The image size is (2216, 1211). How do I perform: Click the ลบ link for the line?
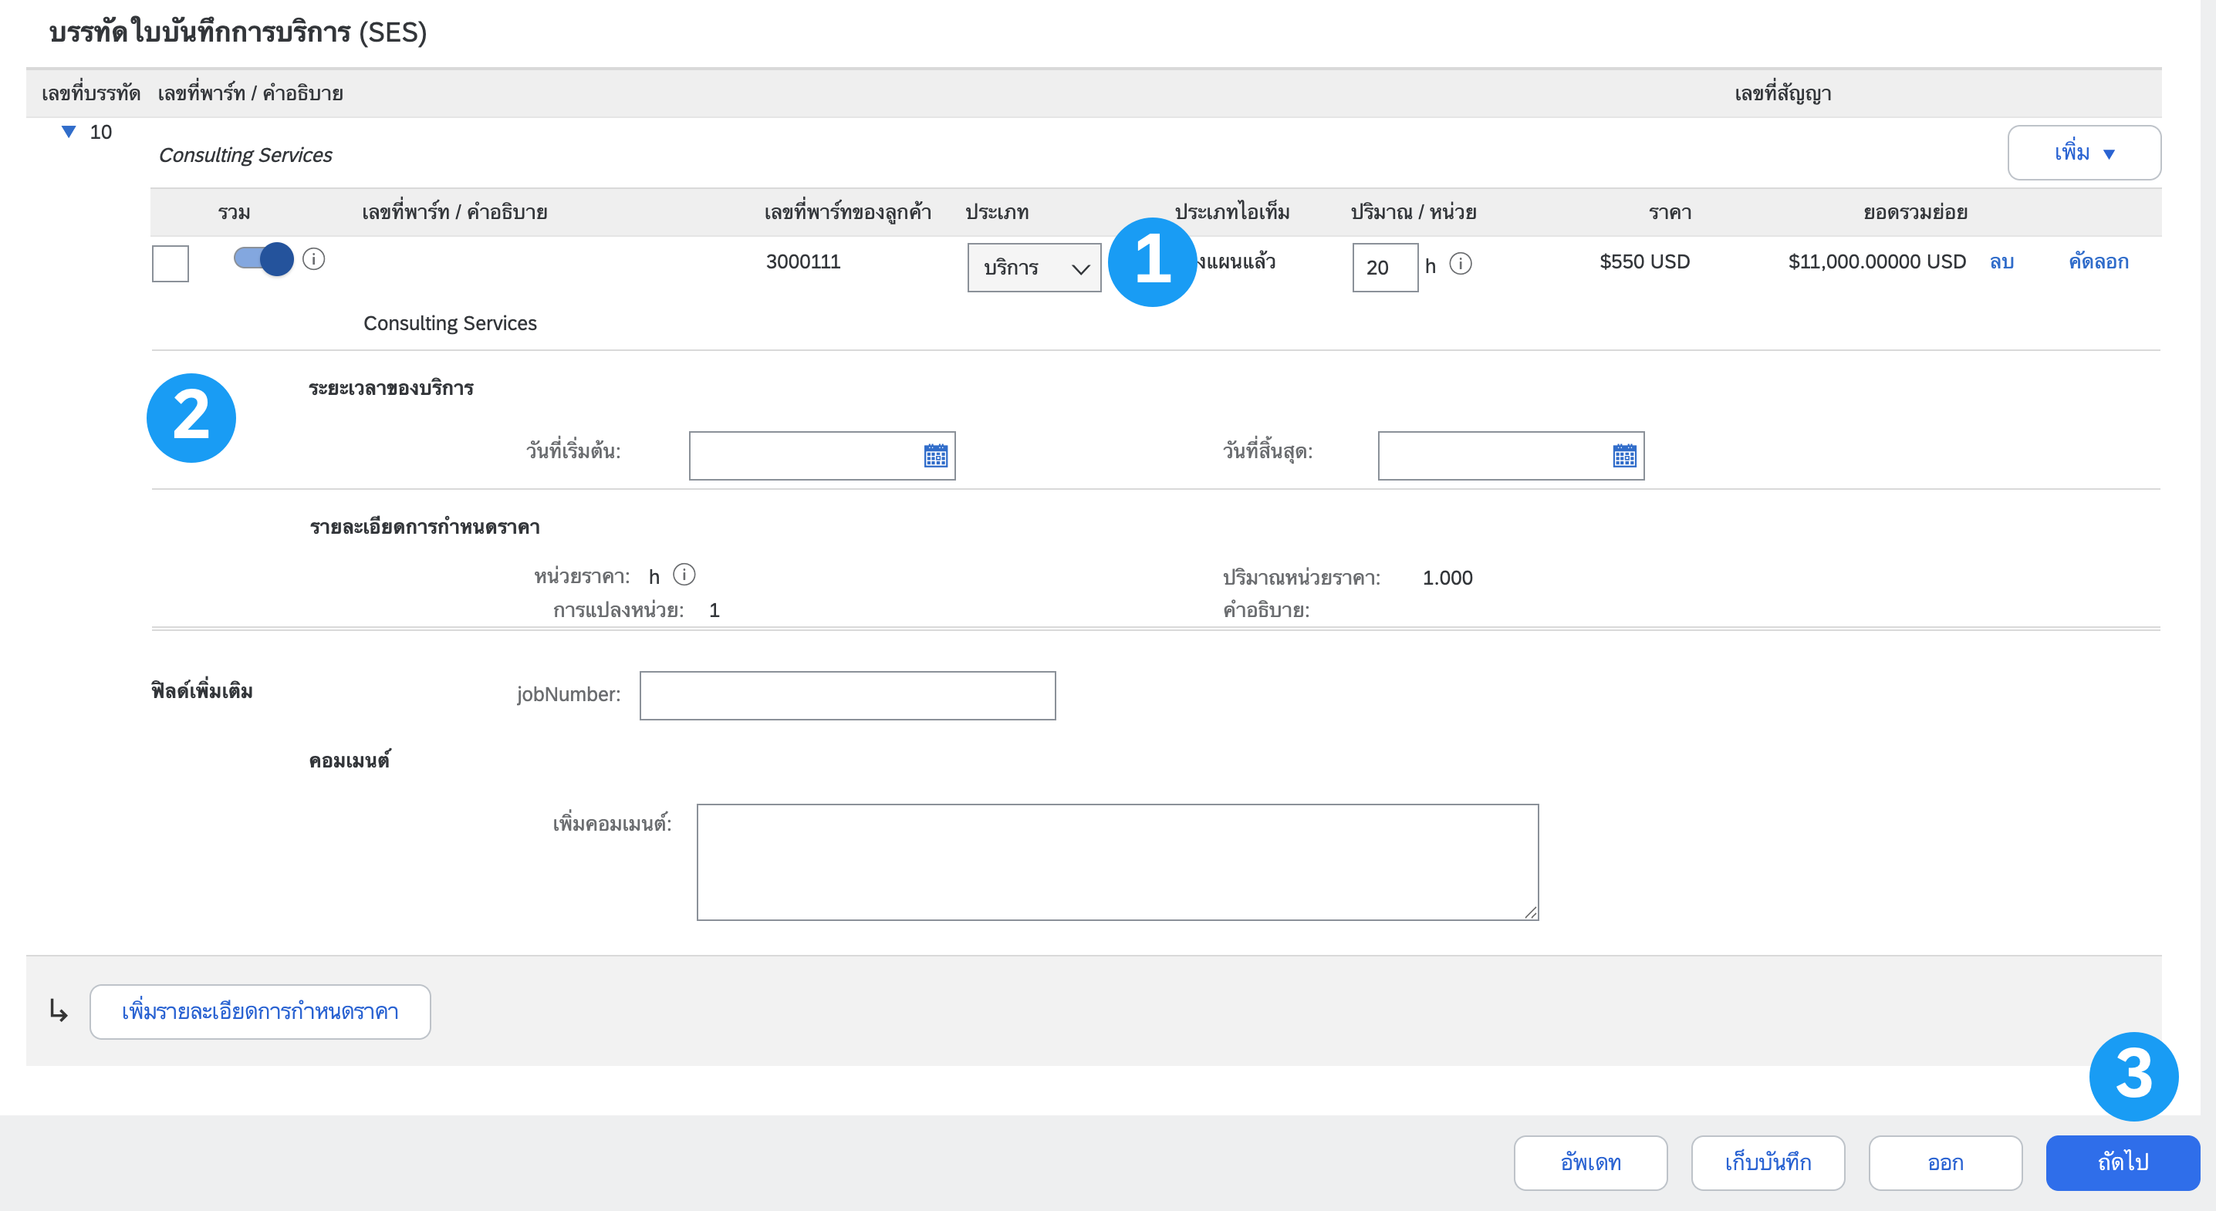2001,262
